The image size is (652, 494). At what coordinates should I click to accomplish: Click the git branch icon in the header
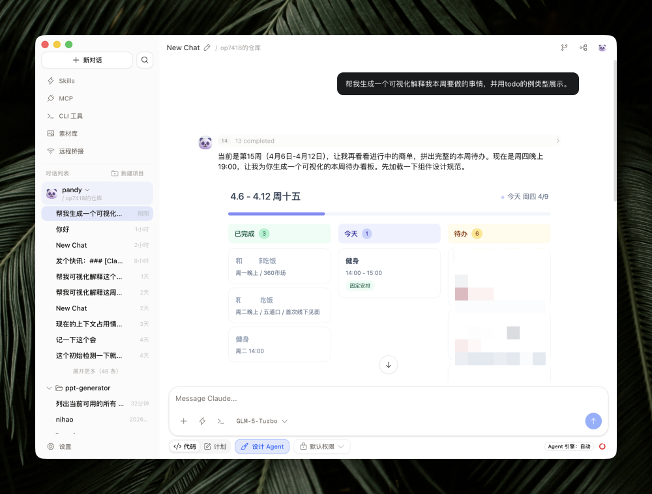tap(564, 47)
